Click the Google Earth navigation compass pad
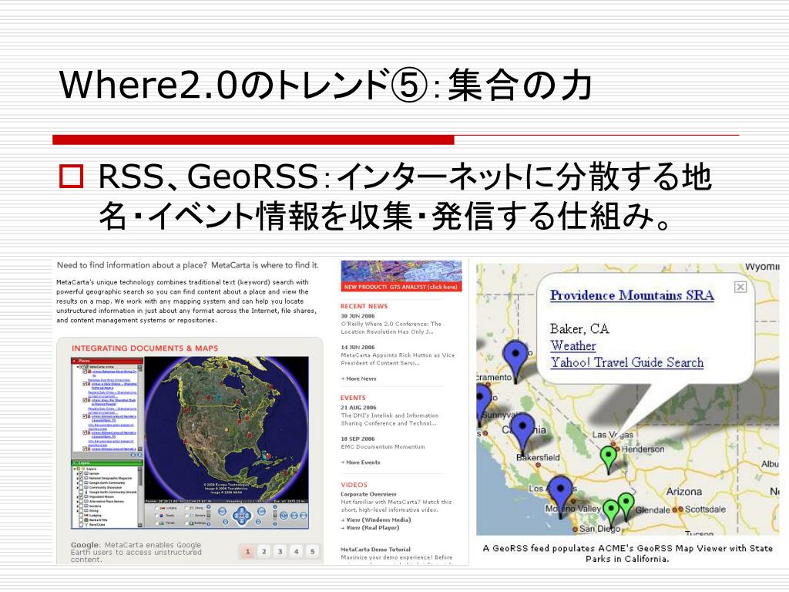The image size is (789, 592). (x=242, y=516)
